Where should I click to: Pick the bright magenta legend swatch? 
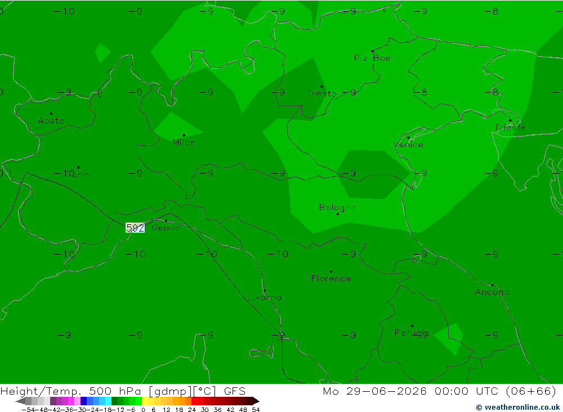click(71, 401)
